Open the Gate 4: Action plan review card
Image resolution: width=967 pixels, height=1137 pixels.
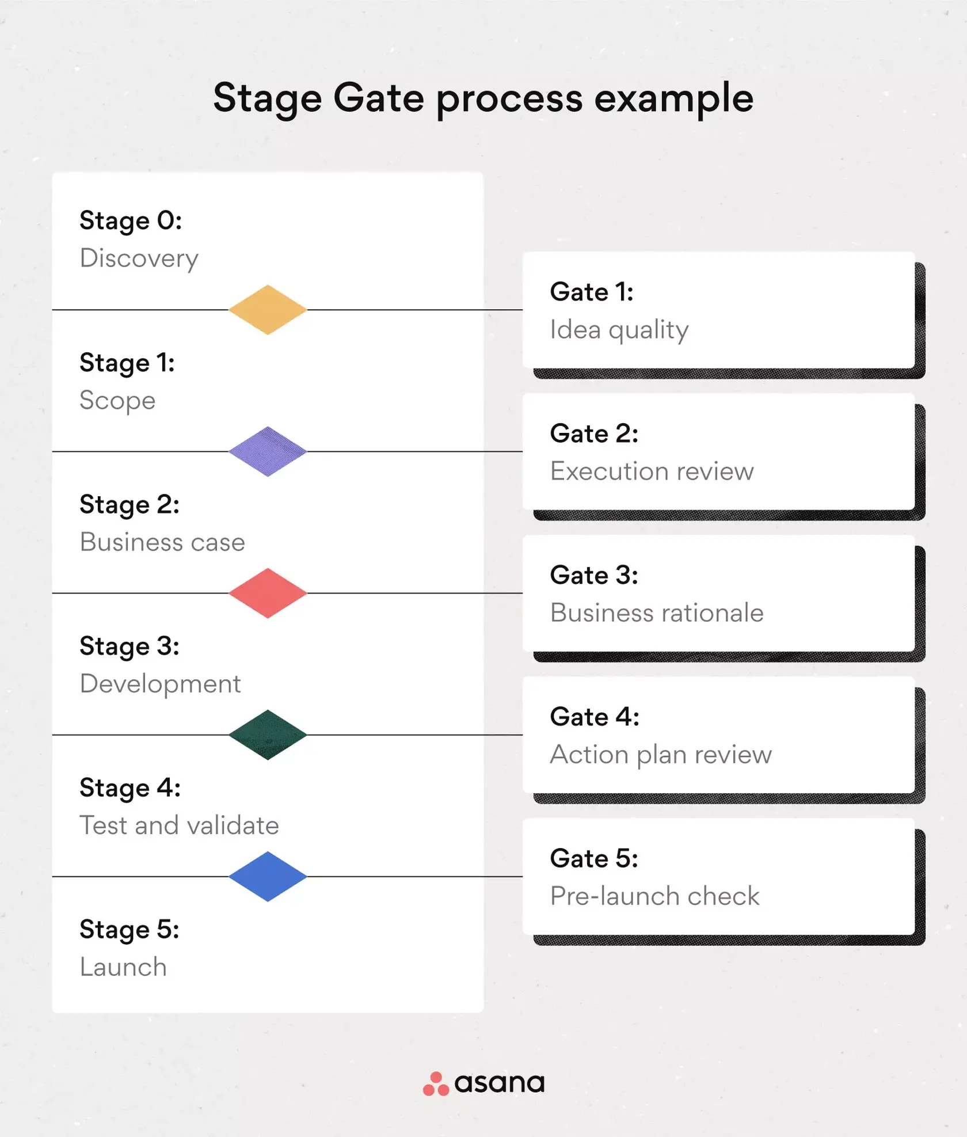(x=718, y=735)
